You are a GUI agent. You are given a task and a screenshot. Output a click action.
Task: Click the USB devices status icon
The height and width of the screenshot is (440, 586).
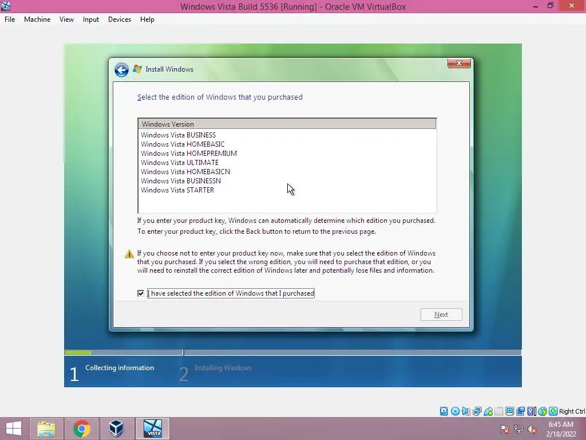tap(488, 411)
